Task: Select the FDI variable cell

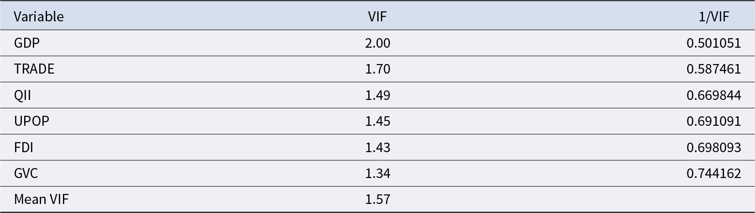Action: tap(24, 148)
